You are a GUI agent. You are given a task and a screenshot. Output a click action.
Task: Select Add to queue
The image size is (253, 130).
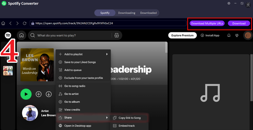pyautogui.click(x=83, y=70)
